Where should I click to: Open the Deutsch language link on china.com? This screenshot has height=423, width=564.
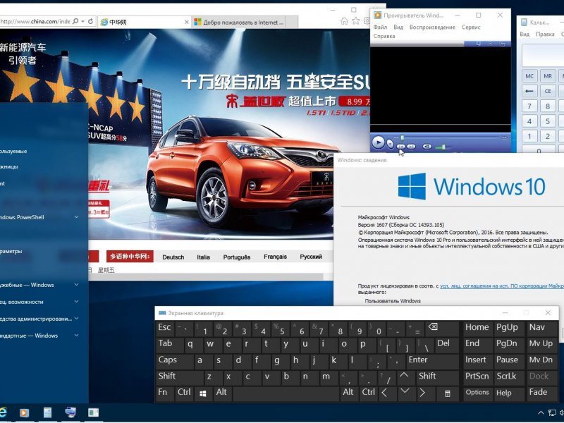[x=173, y=257]
